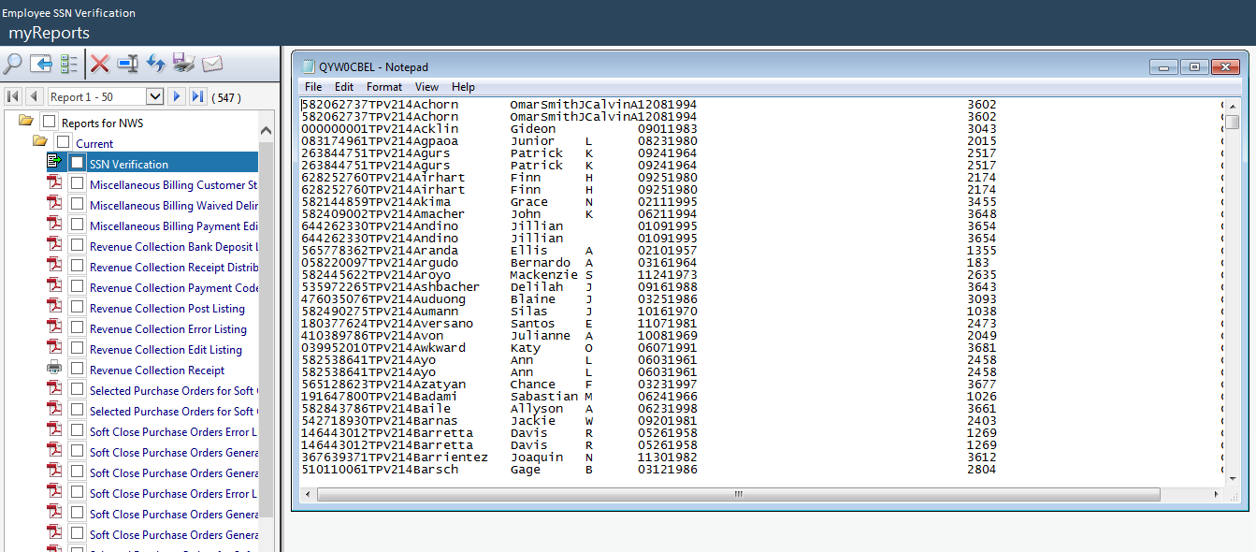1256x552 pixels.
Task: Collapse the Reports for NWS folder
Action: coord(25,122)
